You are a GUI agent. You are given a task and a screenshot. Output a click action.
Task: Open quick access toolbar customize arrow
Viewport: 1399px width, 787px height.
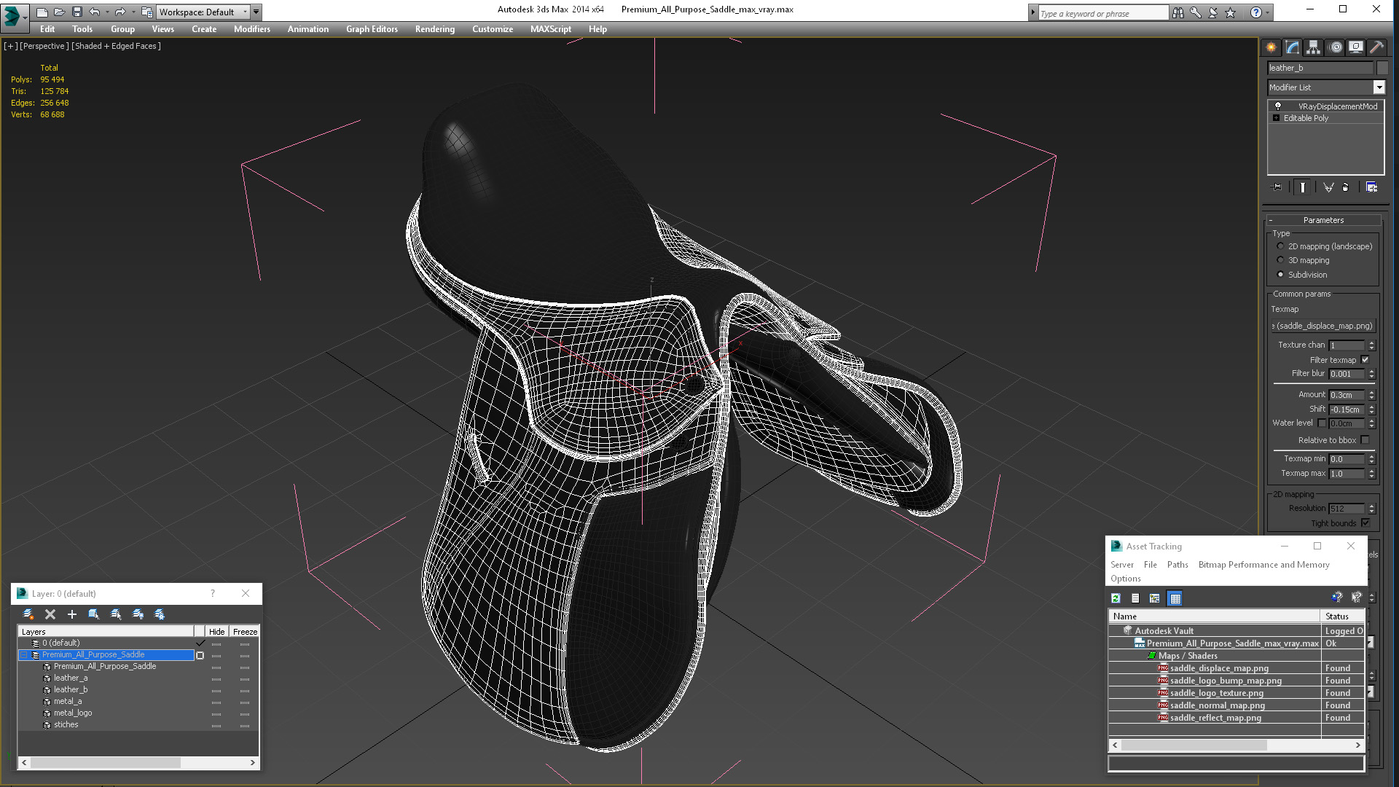pos(256,12)
